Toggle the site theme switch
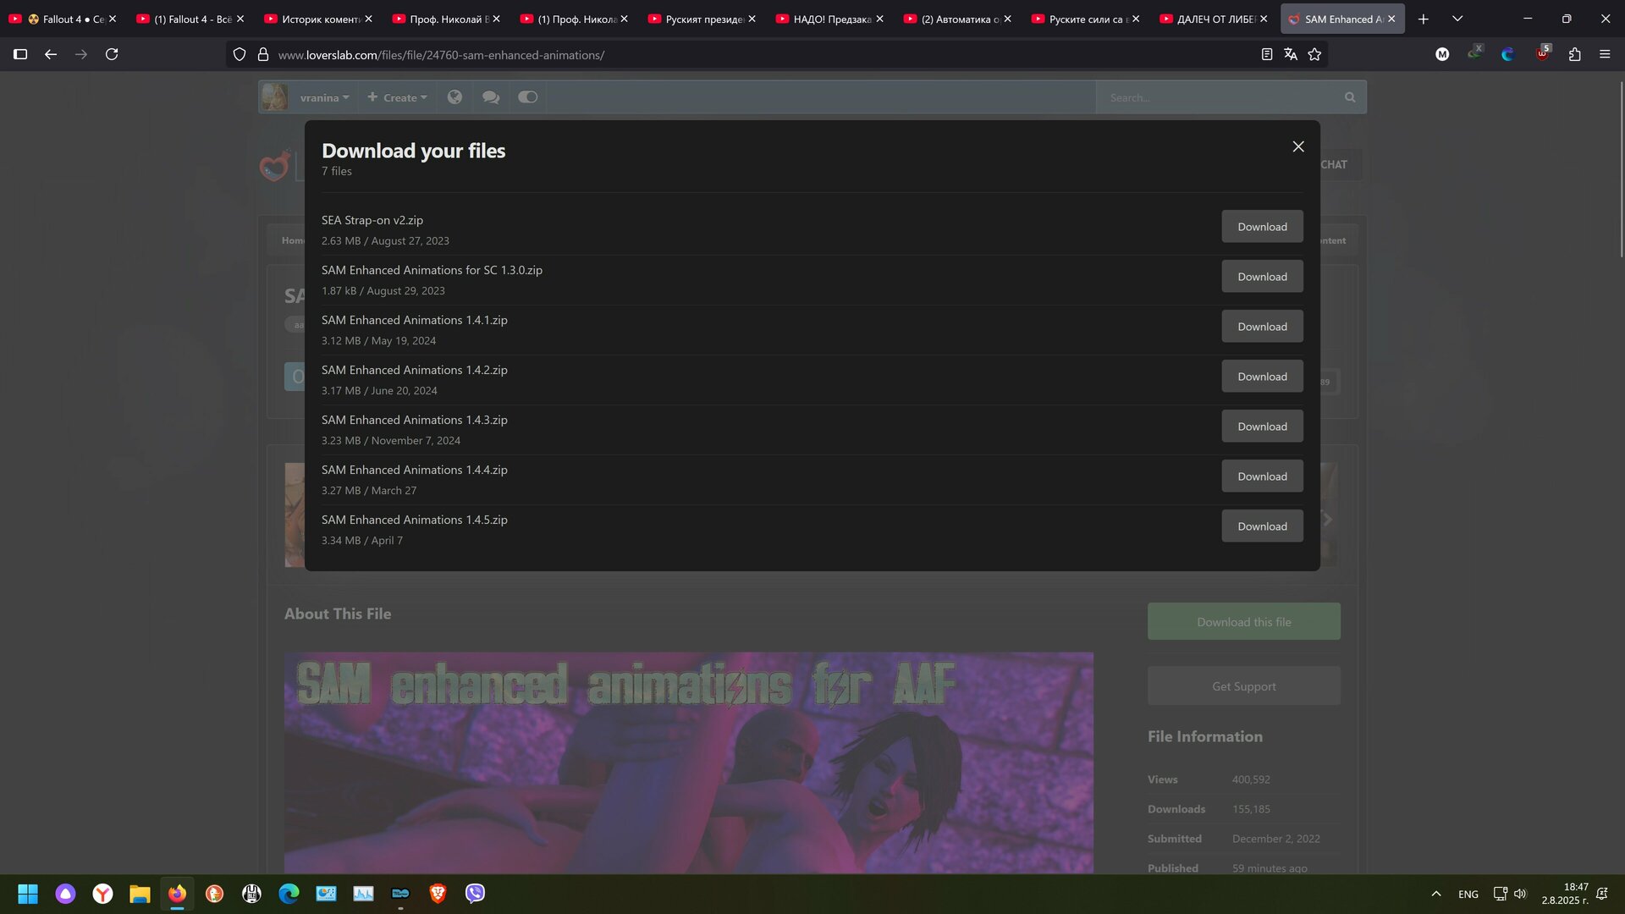 tap(527, 97)
